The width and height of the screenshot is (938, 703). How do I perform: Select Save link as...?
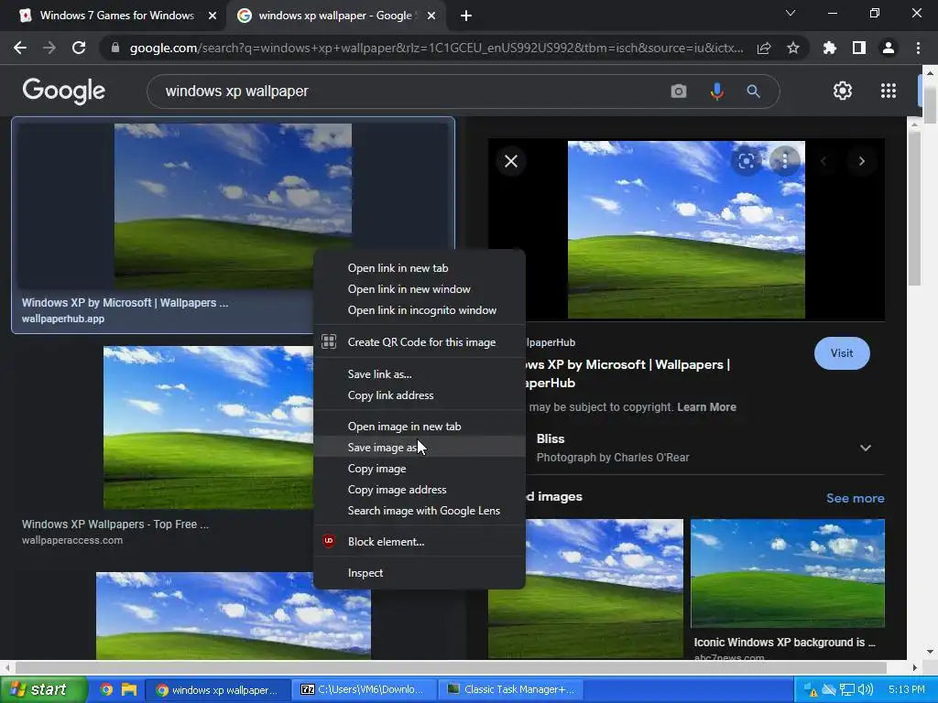click(x=420, y=374)
